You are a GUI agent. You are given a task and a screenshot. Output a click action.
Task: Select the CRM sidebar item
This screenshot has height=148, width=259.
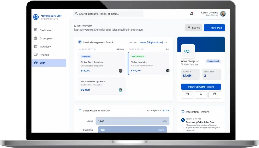click(x=49, y=63)
